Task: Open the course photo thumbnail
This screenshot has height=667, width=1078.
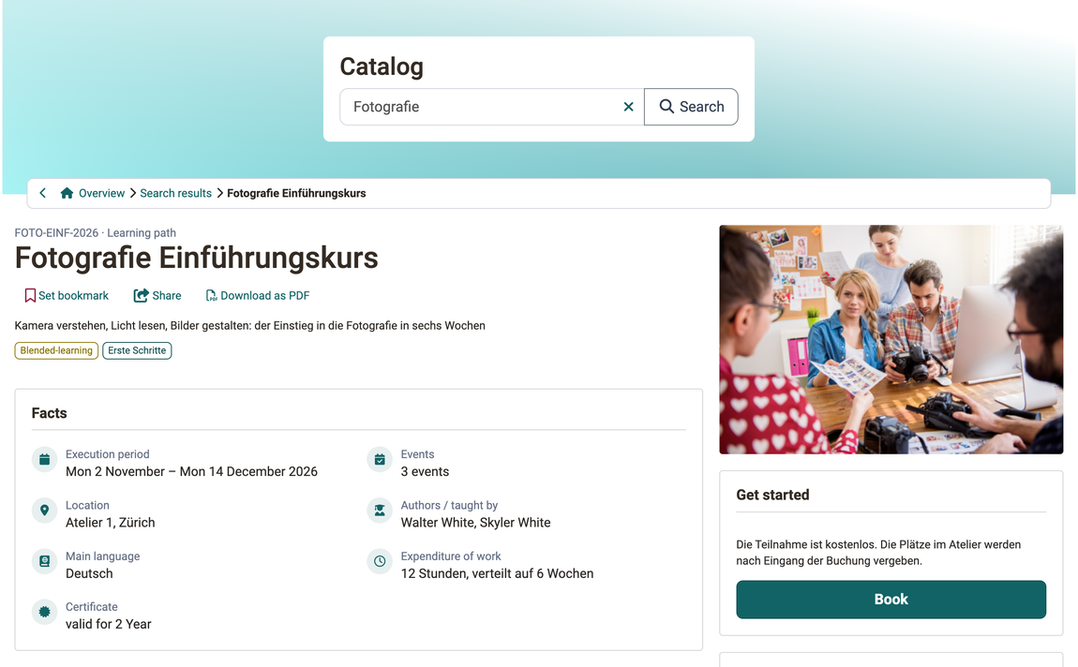Action: pos(891,339)
